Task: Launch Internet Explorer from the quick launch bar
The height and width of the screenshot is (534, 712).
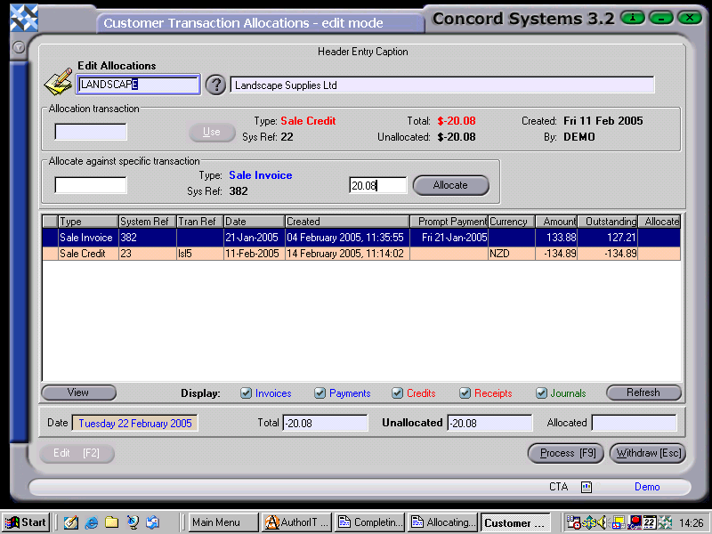Action: 90,522
